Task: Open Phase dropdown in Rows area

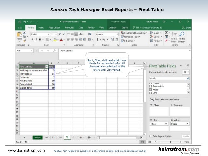Action: [166, 124]
